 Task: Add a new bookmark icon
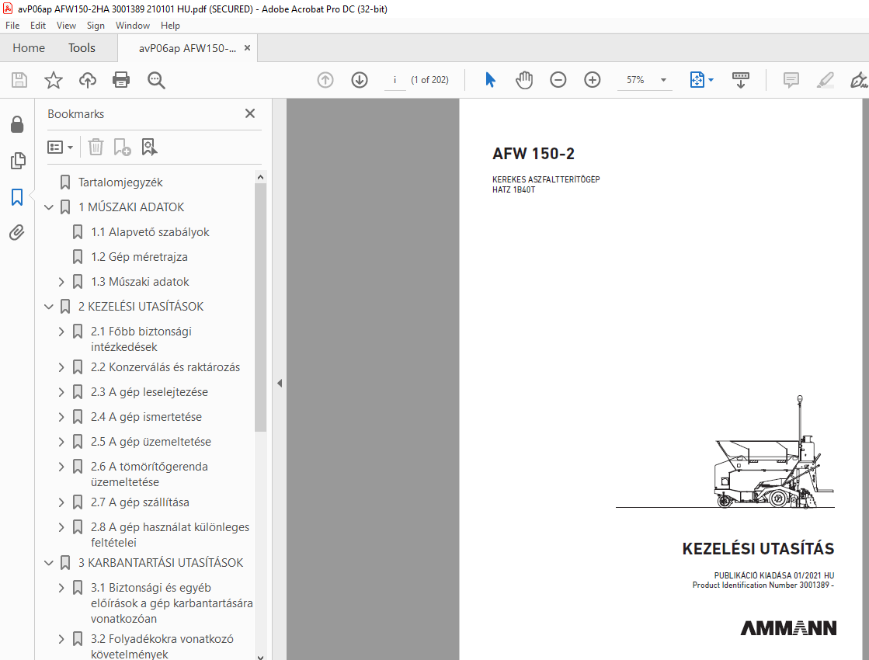(x=122, y=147)
